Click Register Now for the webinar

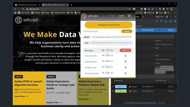pyautogui.click(x=54, y=103)
